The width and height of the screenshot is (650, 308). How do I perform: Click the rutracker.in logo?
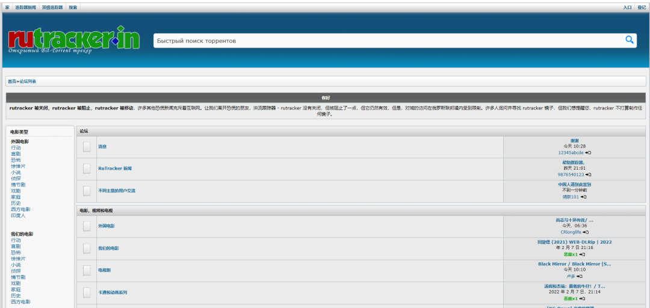pyautogui.click(x=74, y=39)
